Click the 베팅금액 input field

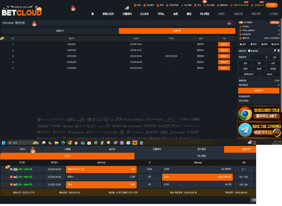coord(260,57)
